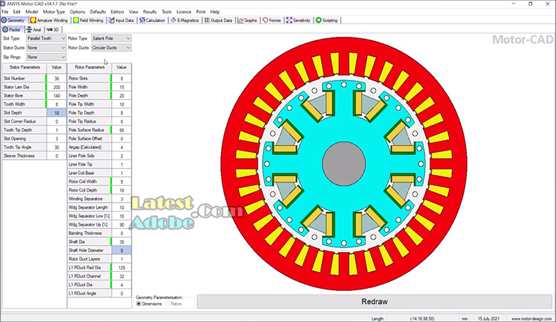Viewport: 556px width, 322px height.
Task: Click the Calculation tab icon
Action: 142,20
